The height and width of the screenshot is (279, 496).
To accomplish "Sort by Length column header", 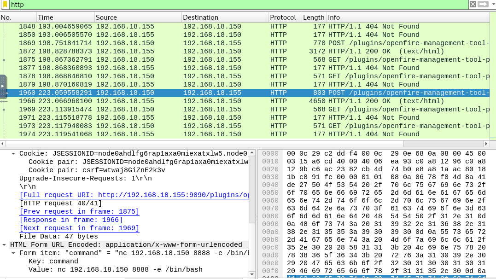I will pos(314,17).
